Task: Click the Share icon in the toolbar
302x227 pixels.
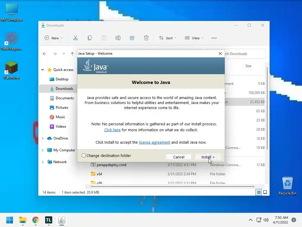Action: [132, 38]
